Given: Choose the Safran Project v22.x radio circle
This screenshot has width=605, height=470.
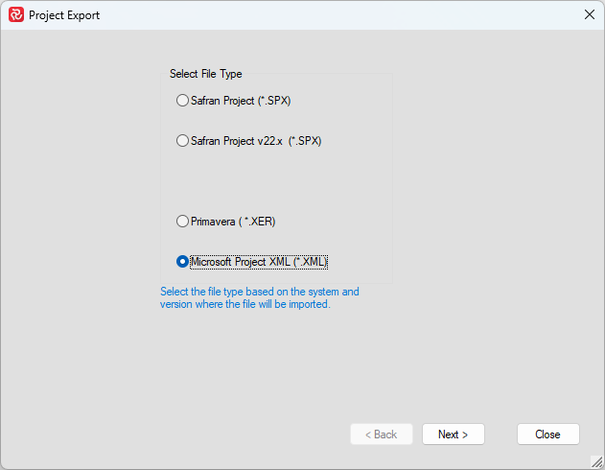Looking at the screenshot, I should (x=182, y=141).
